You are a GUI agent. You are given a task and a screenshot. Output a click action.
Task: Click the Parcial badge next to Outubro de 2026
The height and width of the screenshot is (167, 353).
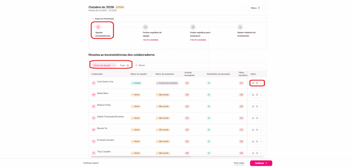(120, 7)
